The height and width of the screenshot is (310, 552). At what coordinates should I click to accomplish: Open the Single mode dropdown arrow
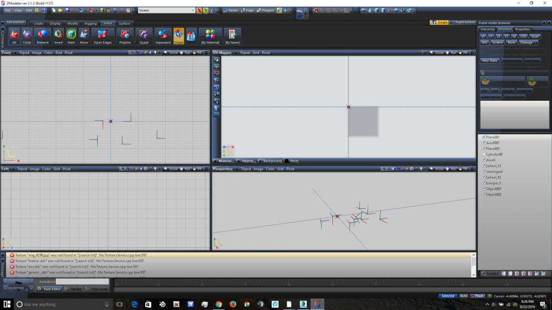pyautogui.click(x=450, y=22)
